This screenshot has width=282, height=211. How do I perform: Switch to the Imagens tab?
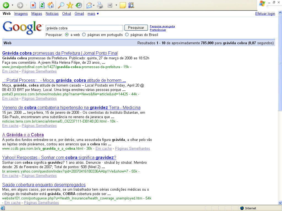tap(21, 14)
